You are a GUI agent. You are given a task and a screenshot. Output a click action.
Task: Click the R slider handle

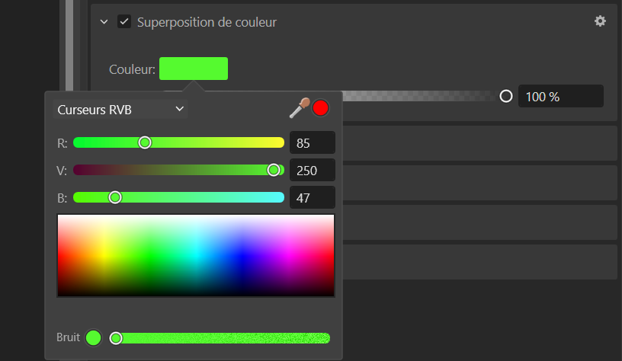point(145,142)
